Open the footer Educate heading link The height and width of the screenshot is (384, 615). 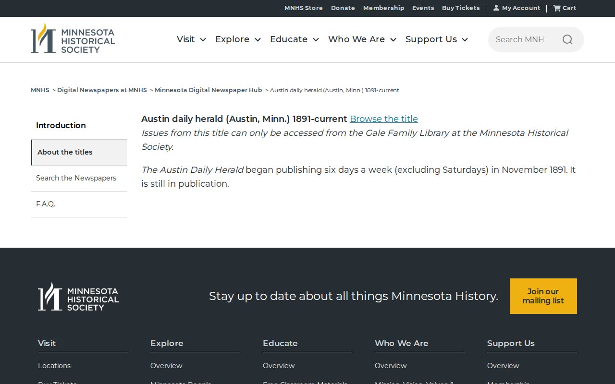(280, 343)
